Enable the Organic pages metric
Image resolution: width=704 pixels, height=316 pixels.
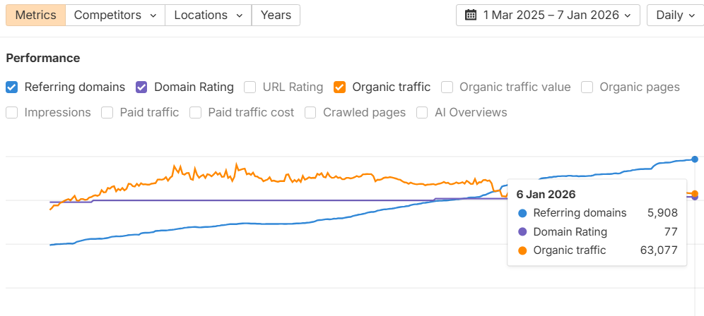coord(587,87)
